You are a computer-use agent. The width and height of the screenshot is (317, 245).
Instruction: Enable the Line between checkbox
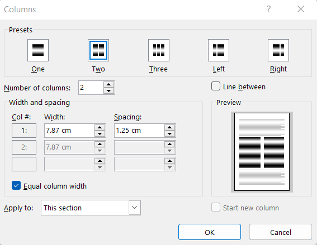[216, 86]
